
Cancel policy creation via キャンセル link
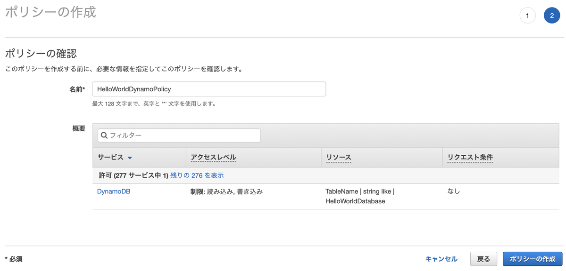click(x=441, y=258)
